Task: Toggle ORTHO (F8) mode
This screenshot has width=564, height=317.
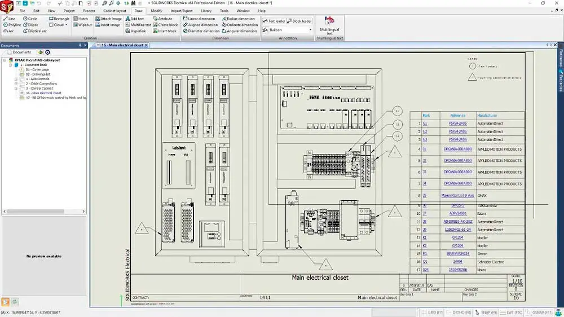Action: point(459,312)
